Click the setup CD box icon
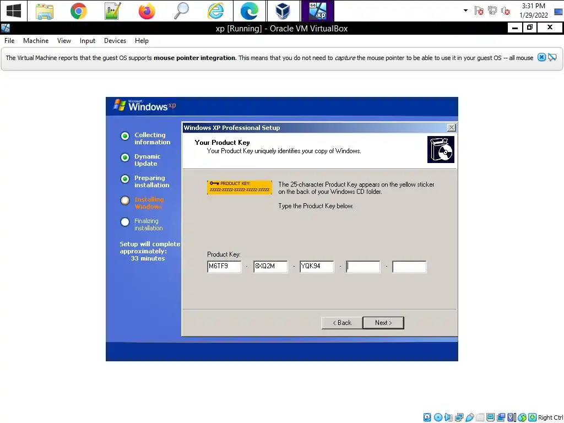Screen dimensions: 564x423 (x=441, y=149)
